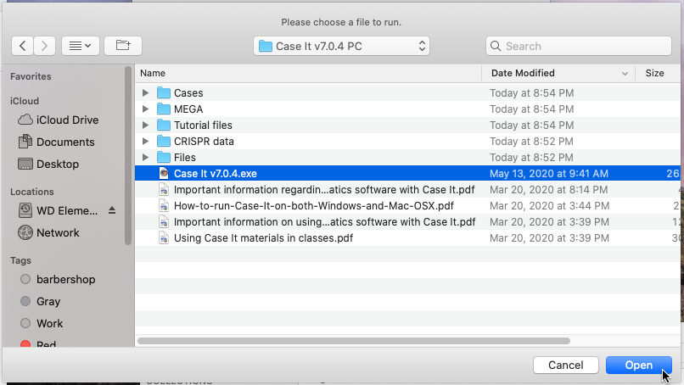Open the Case It v7.0.4 PC path dropdown
684x385 pixels.
(341, 47)
